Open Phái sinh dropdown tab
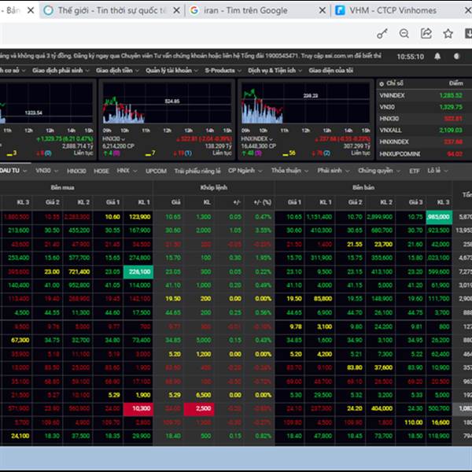Screen dimensions: 472x472 (x=334, y=171)
